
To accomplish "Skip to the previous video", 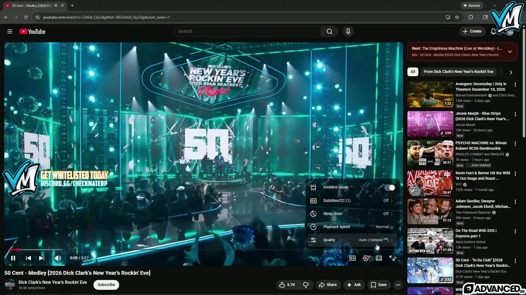I will coord(28,258).
